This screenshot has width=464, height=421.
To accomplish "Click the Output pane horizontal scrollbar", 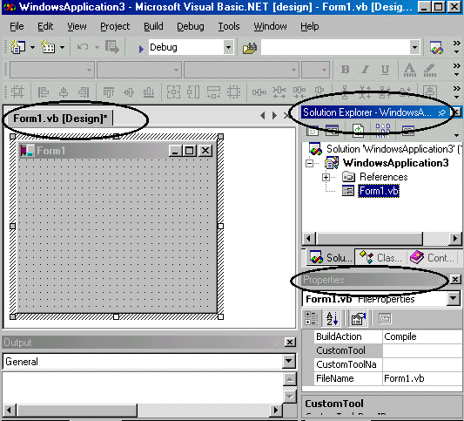I will pyautogui.click(x=142, y=410).
